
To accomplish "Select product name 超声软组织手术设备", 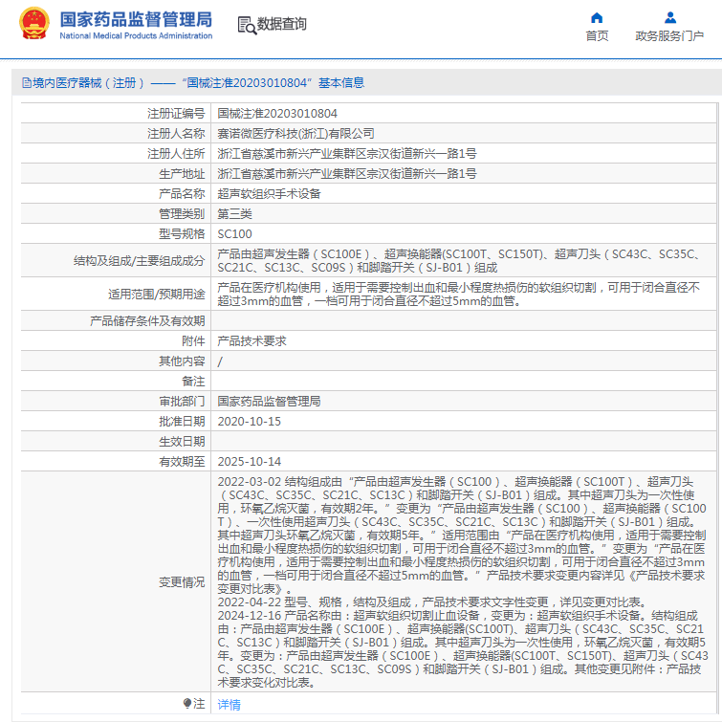I will 269,193.
